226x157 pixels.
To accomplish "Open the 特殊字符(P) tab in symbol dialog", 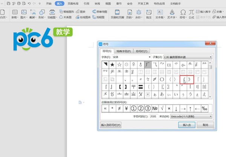I will (124, 51).
